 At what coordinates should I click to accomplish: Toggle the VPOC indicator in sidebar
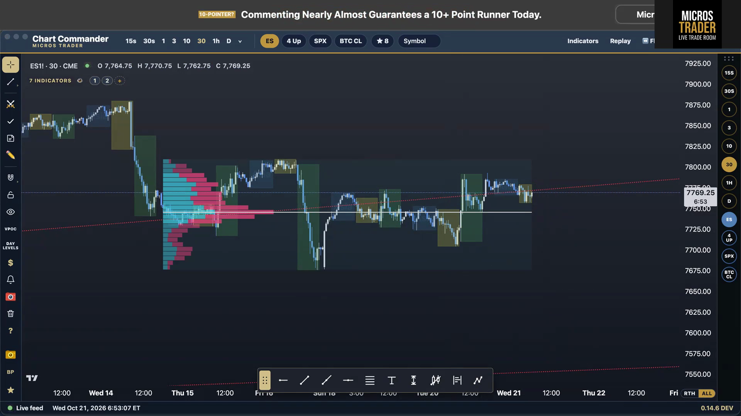click(x=11, y=229)
